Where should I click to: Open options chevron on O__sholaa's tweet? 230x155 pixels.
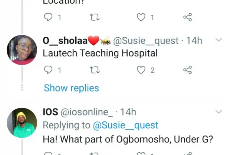[219, 40]
